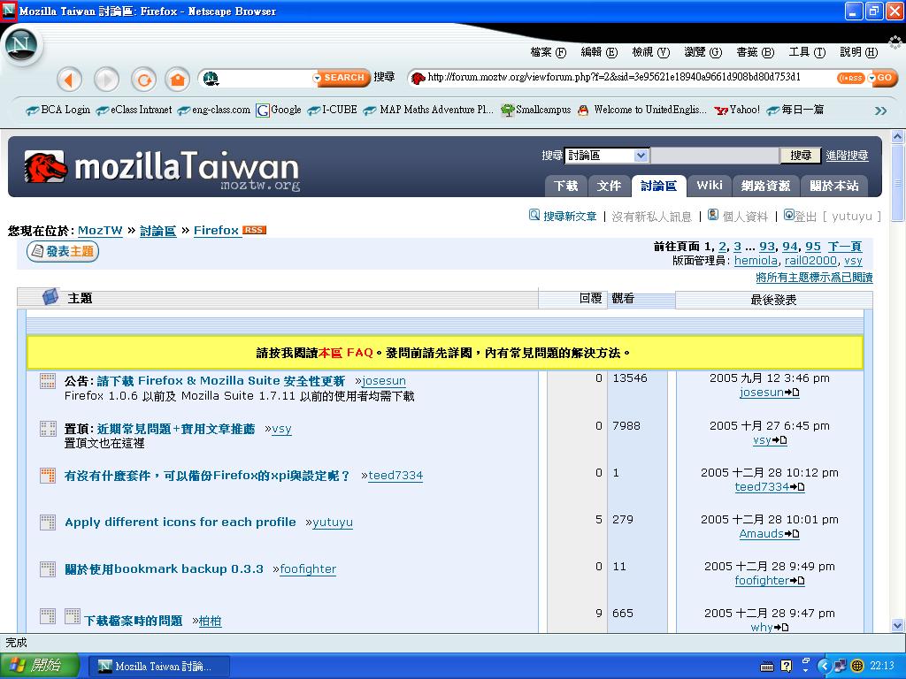This screenshot has width=906, height=679.
Task: Click the Forward navigation arrow button
Action: (106, 79)
